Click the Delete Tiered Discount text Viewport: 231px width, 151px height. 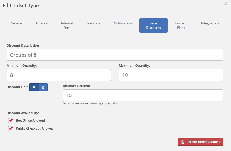coord(204,142)
